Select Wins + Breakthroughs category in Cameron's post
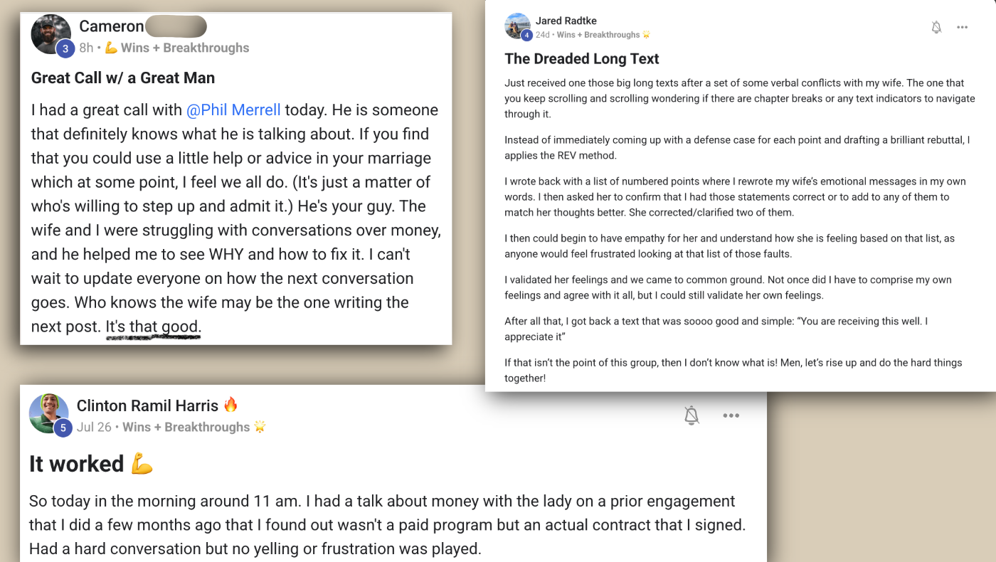The width and height of the screenshot is (996, 562). coord(184,48)
